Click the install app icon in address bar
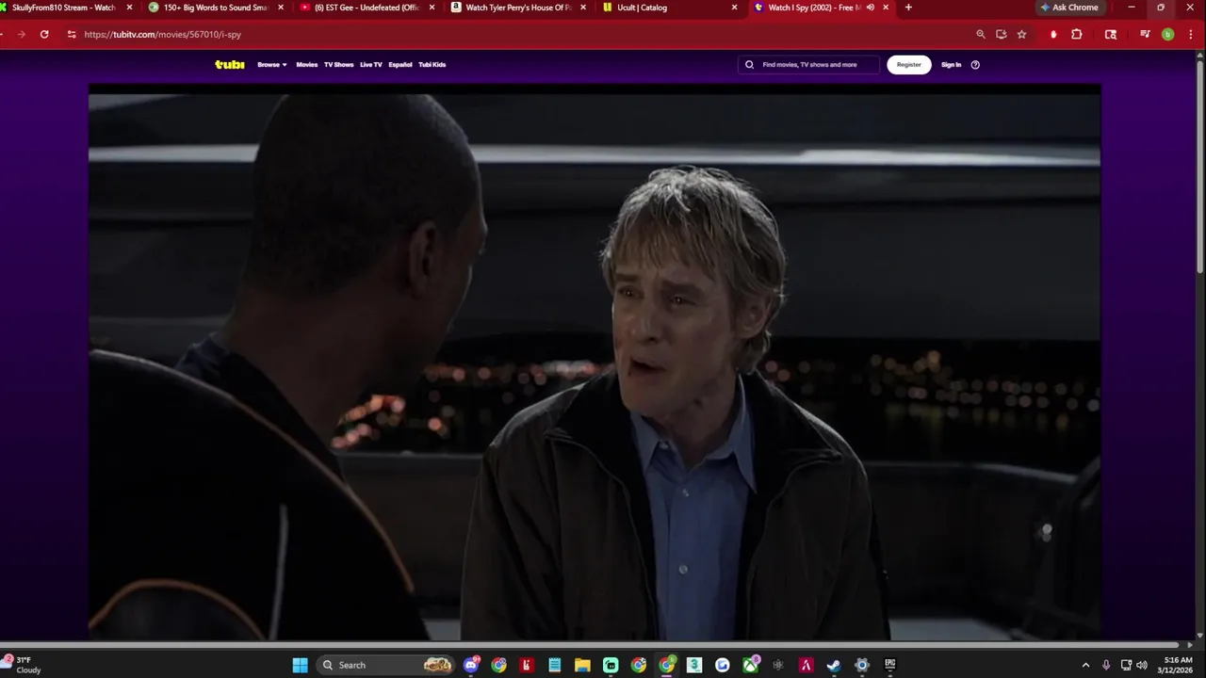The image size is (1206, 678). [1001, 34]
